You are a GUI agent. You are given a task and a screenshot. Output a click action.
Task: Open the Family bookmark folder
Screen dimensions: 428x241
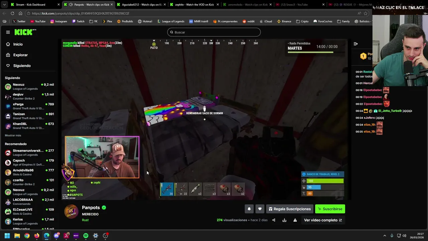343,21
